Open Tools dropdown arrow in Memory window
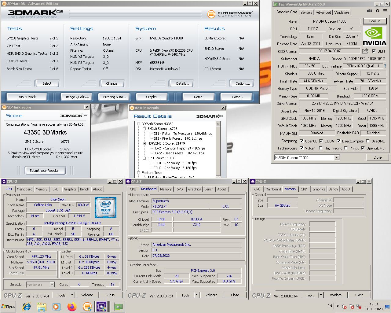 (321, 295)
